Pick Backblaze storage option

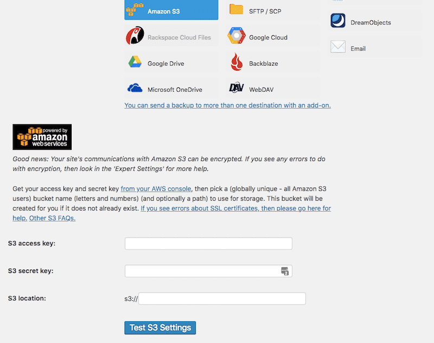click(x=273, y=62)
